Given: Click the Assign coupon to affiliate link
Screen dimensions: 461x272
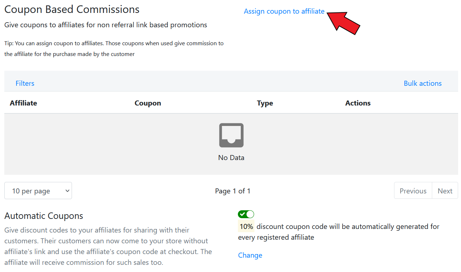Looking at the screenshot, I should coord(284,11).
